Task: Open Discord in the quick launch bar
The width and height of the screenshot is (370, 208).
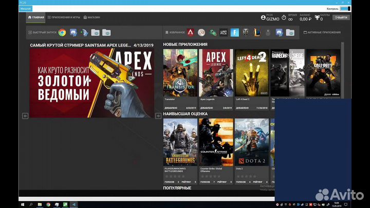Action: pos(73,32)
